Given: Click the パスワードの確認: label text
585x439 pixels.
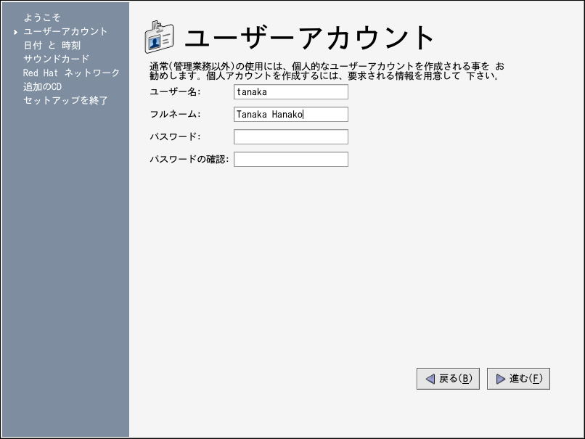Looking at the screenshot, I should (189, 160).
